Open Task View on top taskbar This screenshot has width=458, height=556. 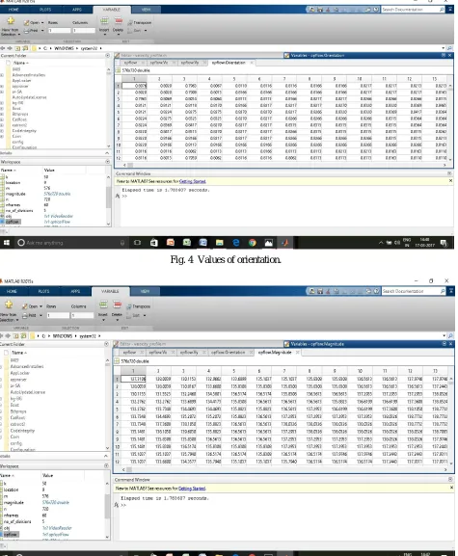[x=137, y=243]
